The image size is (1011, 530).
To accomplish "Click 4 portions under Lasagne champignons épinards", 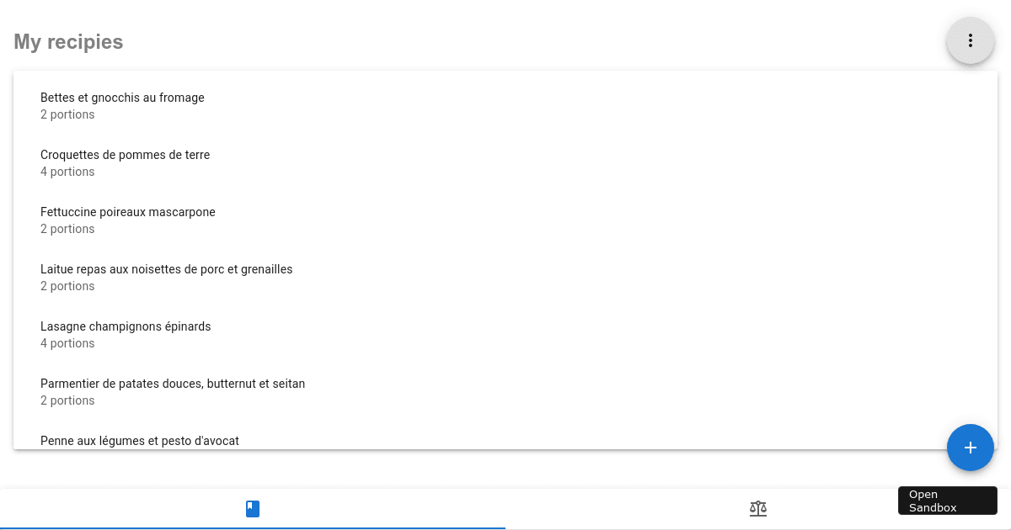I will click(x=67, y=343).
